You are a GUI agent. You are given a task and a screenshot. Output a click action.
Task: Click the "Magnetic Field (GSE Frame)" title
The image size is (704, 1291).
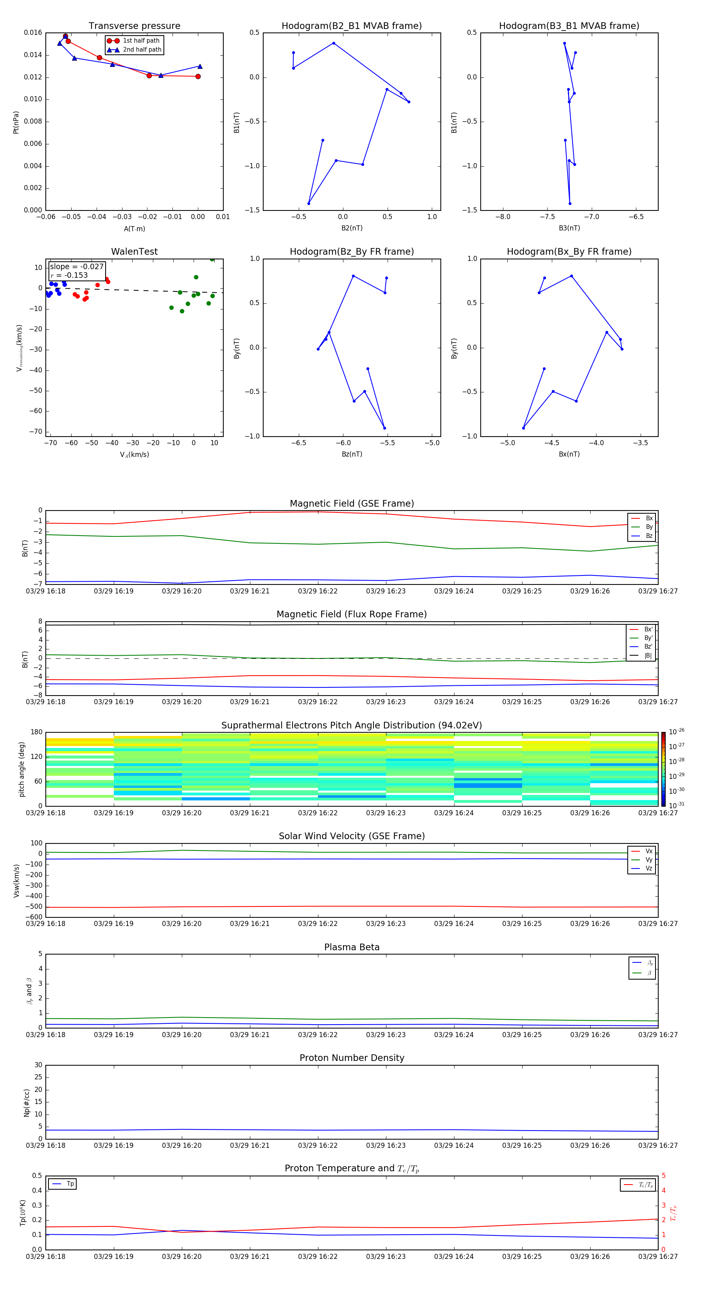point(352,503)
